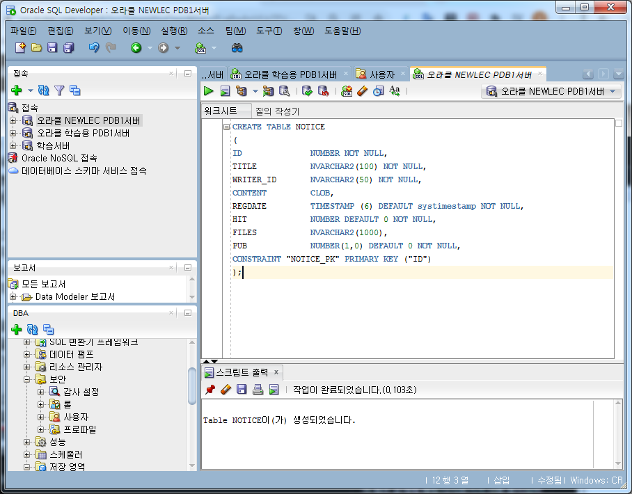The image size is (632, 494).
Task: Click the green Back navigation icon
Action: pos(136,47)
